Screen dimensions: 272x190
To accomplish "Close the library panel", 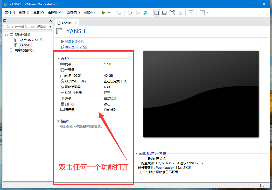I will (51, 21).
